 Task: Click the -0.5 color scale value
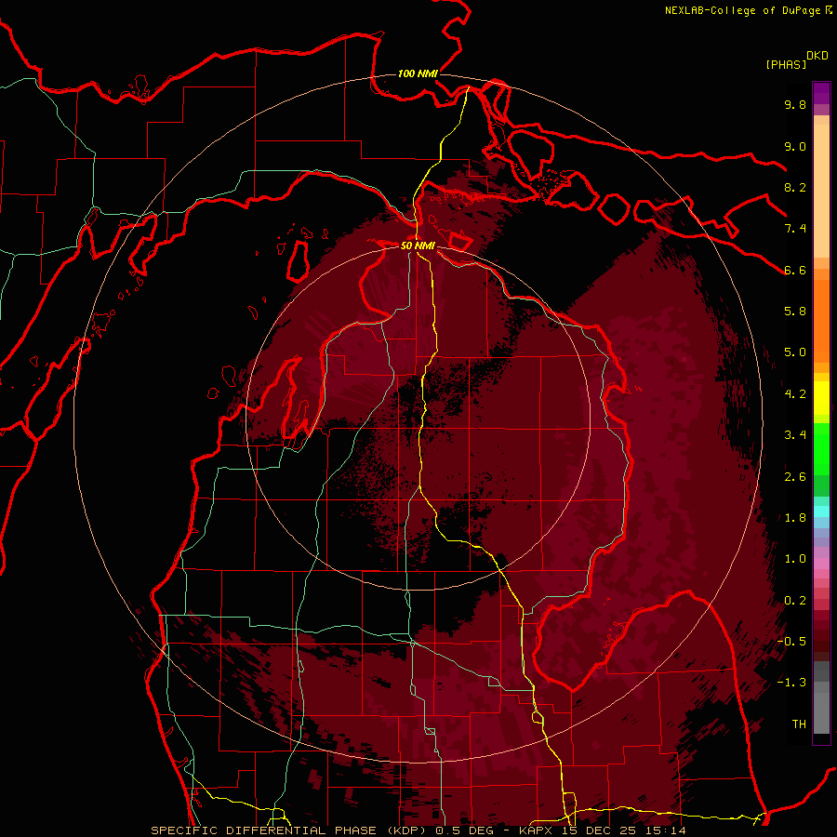point(791,642)
